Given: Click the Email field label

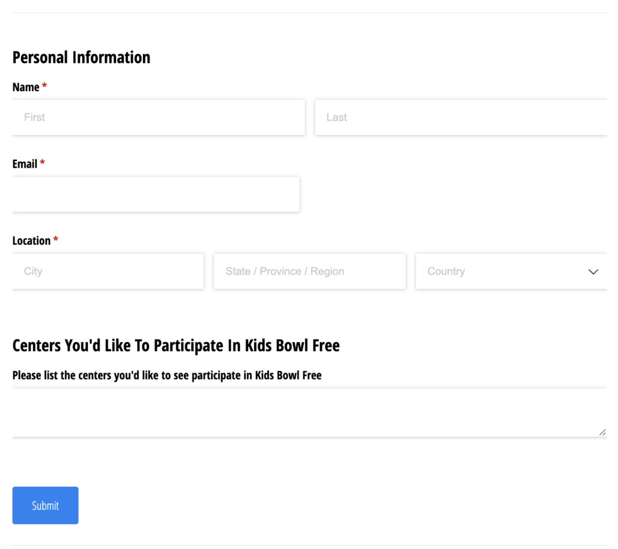Looking at the screenshot, I should click(x=25, y=164).
